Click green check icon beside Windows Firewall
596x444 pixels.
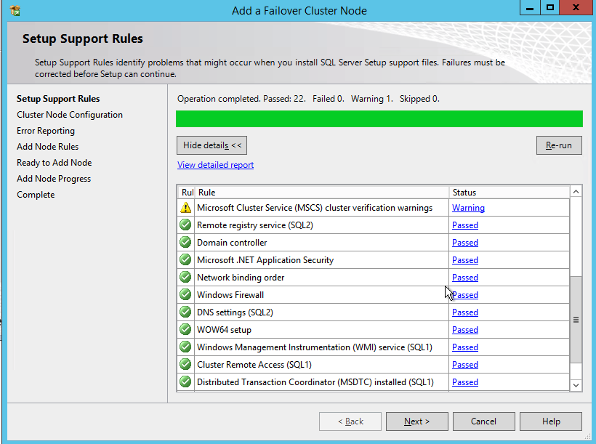pyautogui.click(x=186, y=295)
